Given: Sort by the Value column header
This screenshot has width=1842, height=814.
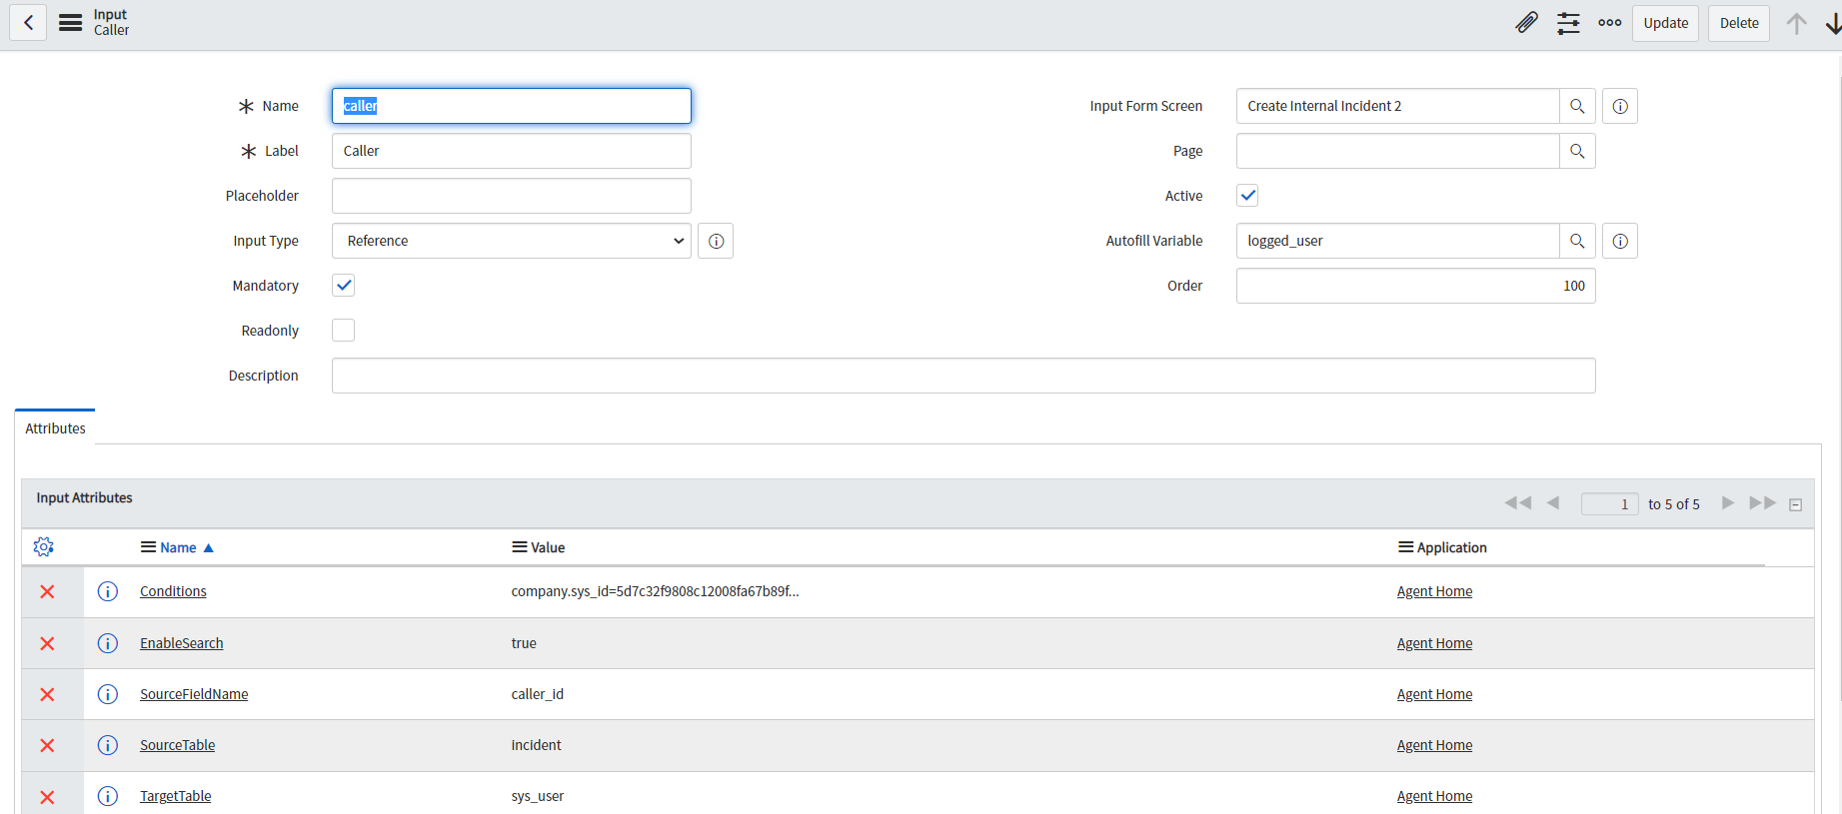Looking at the screenshot, I should (x=548, y=547).
